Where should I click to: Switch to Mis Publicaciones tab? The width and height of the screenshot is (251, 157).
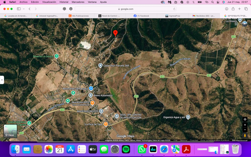(x=79, y=16)
